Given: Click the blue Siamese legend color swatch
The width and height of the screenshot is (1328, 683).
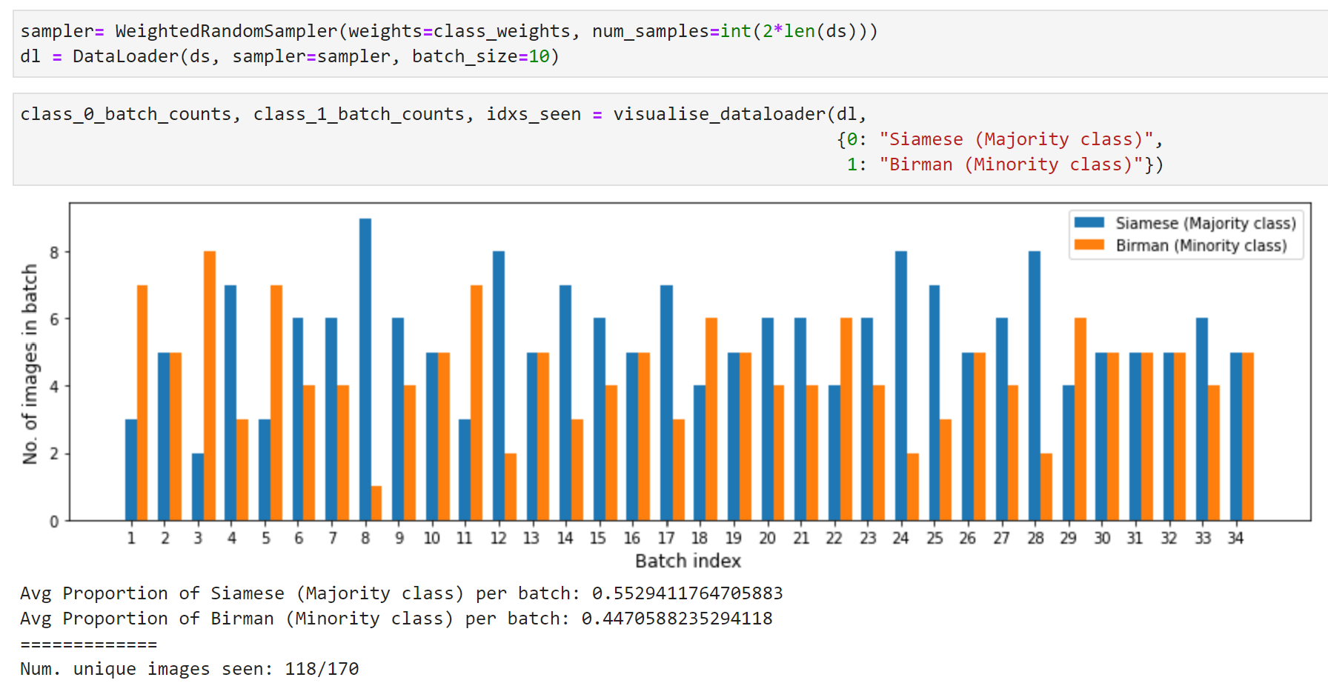Looking at the screenshot, I should [x=1089, y=223].
